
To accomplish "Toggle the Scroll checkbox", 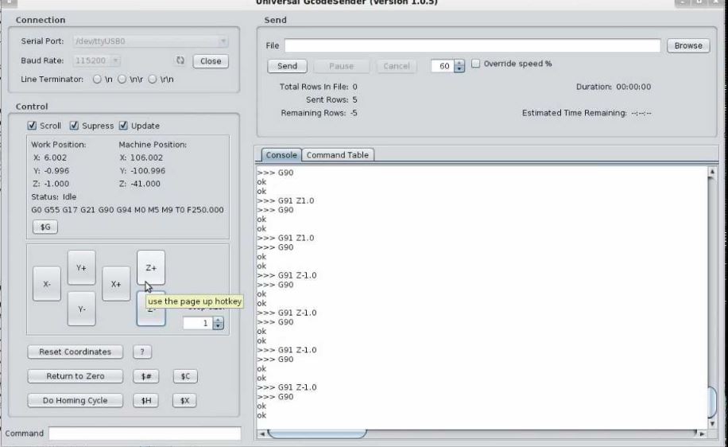I will [x=32, y=126].
